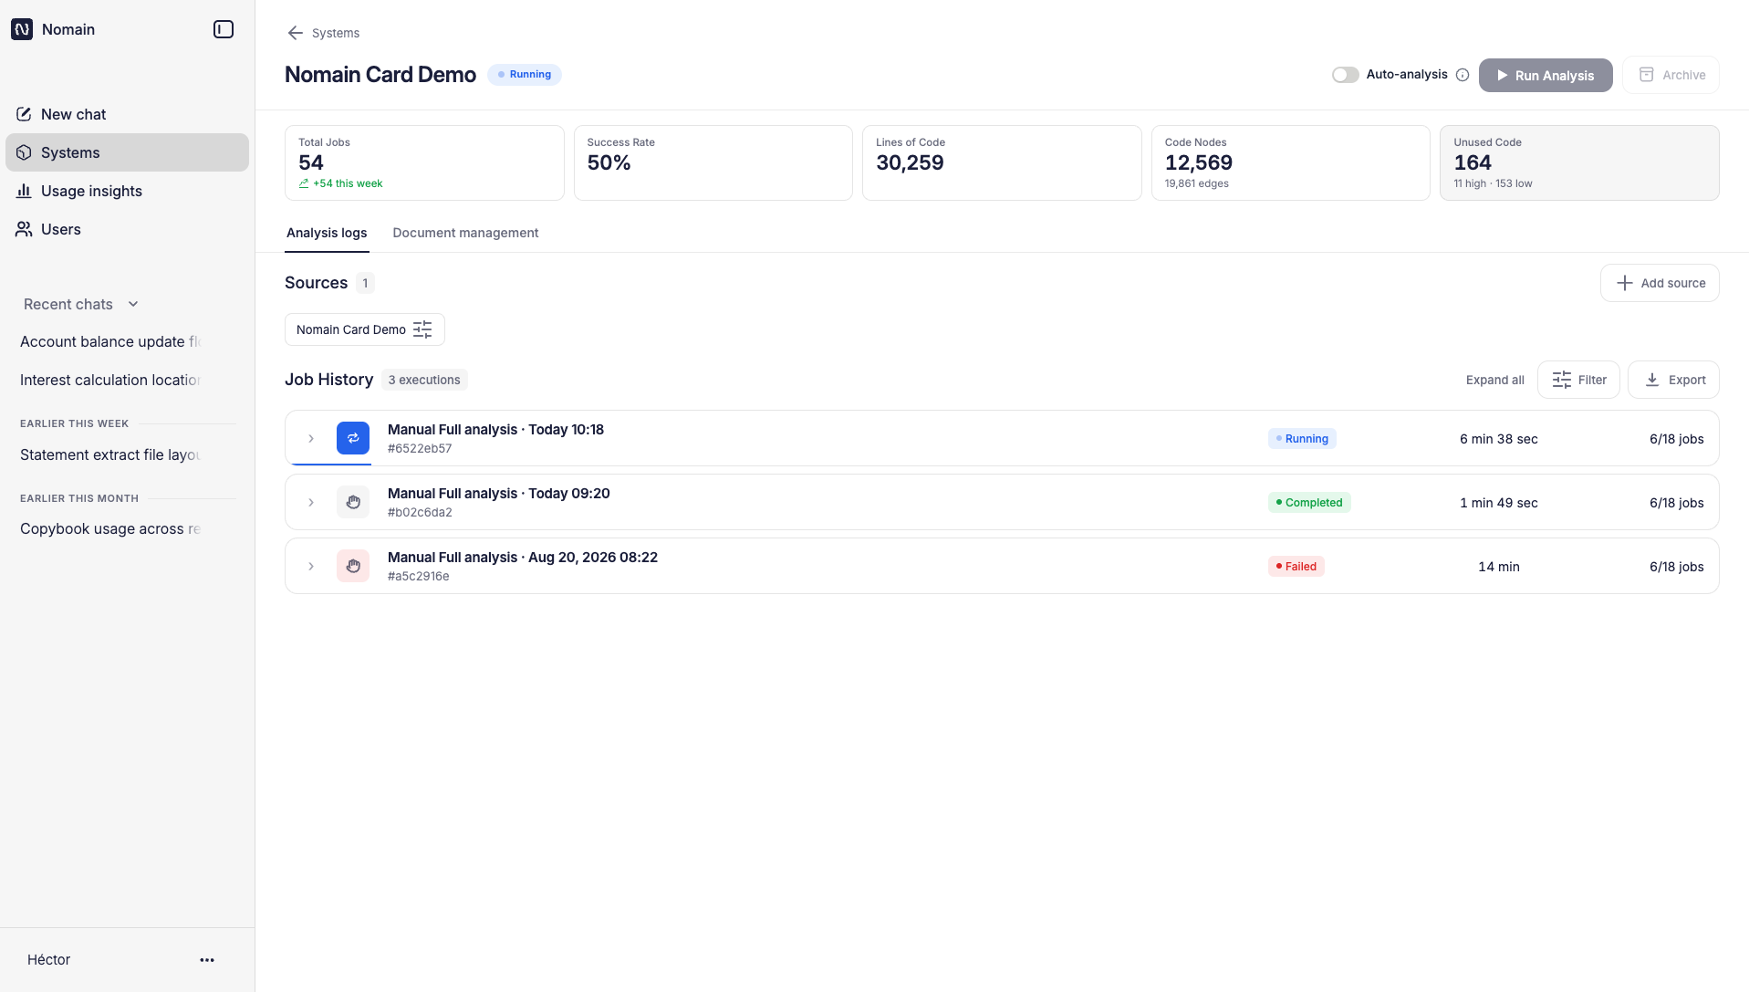The height and width of the screenshot is (992, 1749).
Task: Collapse the sidebar with the panel icon
Action: [x=224, y=29]
